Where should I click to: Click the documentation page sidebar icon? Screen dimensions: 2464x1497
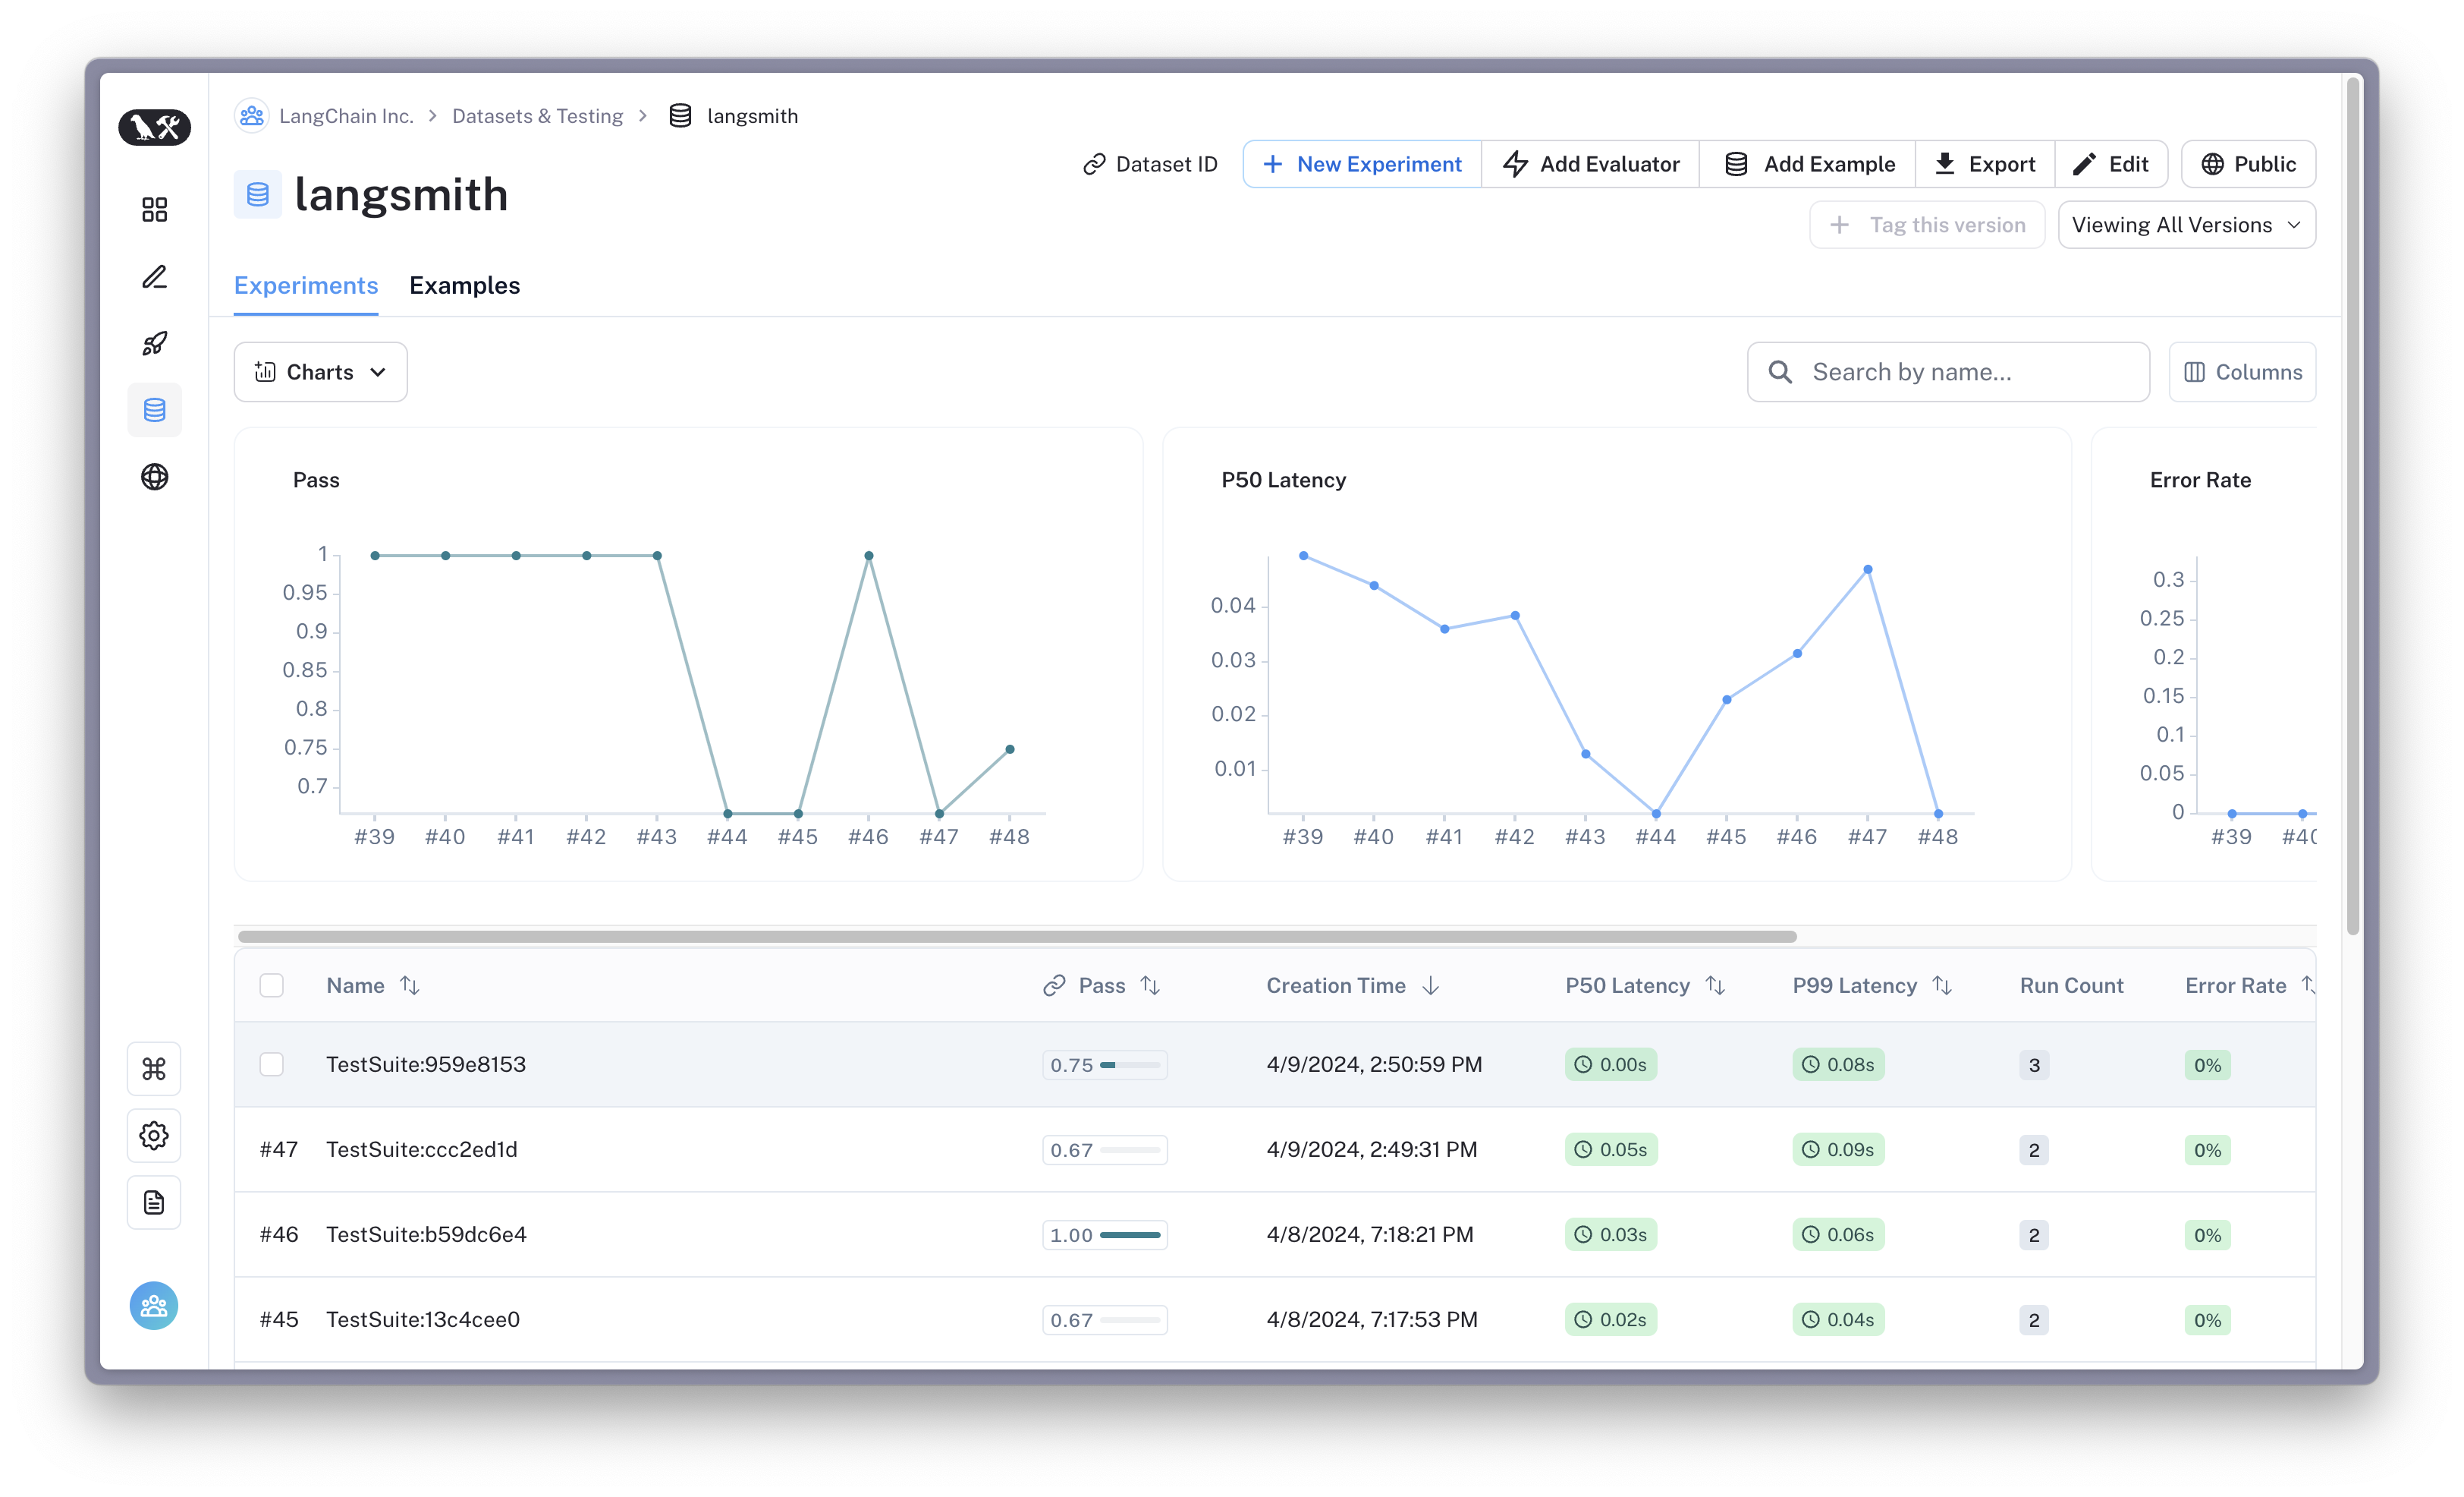(154, 1202)
